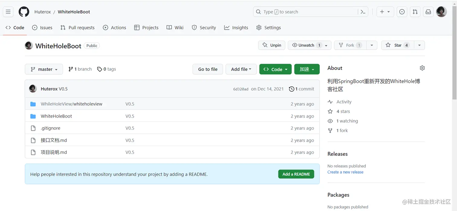
Task: Open commit hash 6d320ad
Action: coord(241,89)
